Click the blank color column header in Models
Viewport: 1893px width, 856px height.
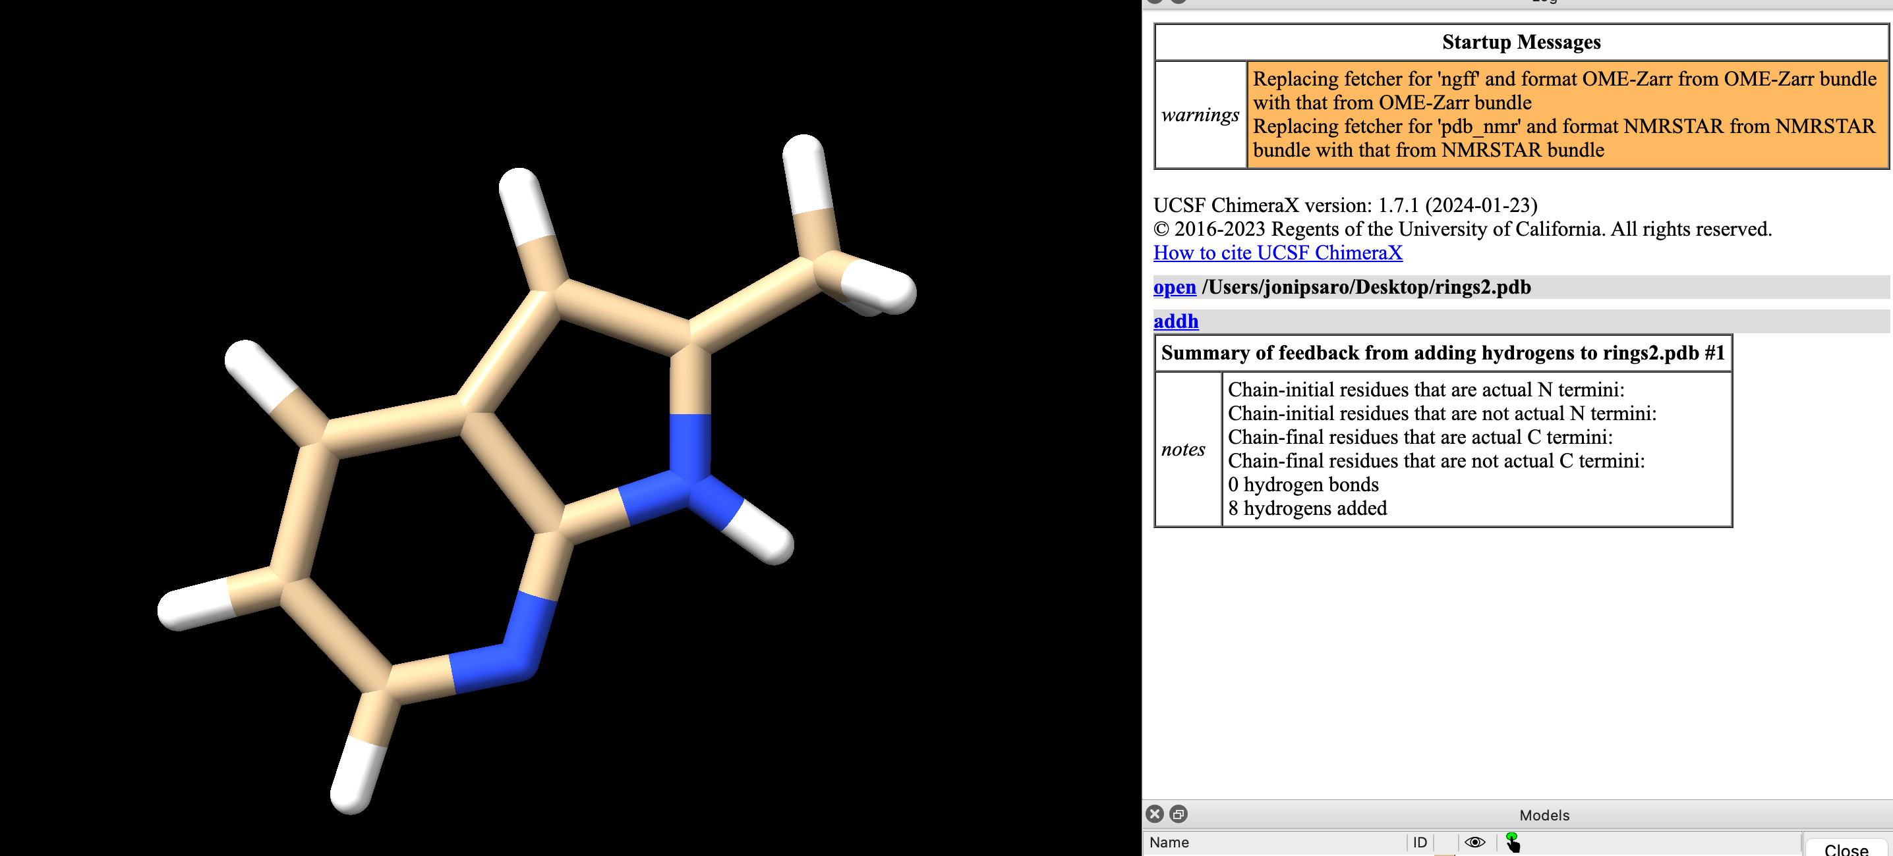(x=1444, y=842)
